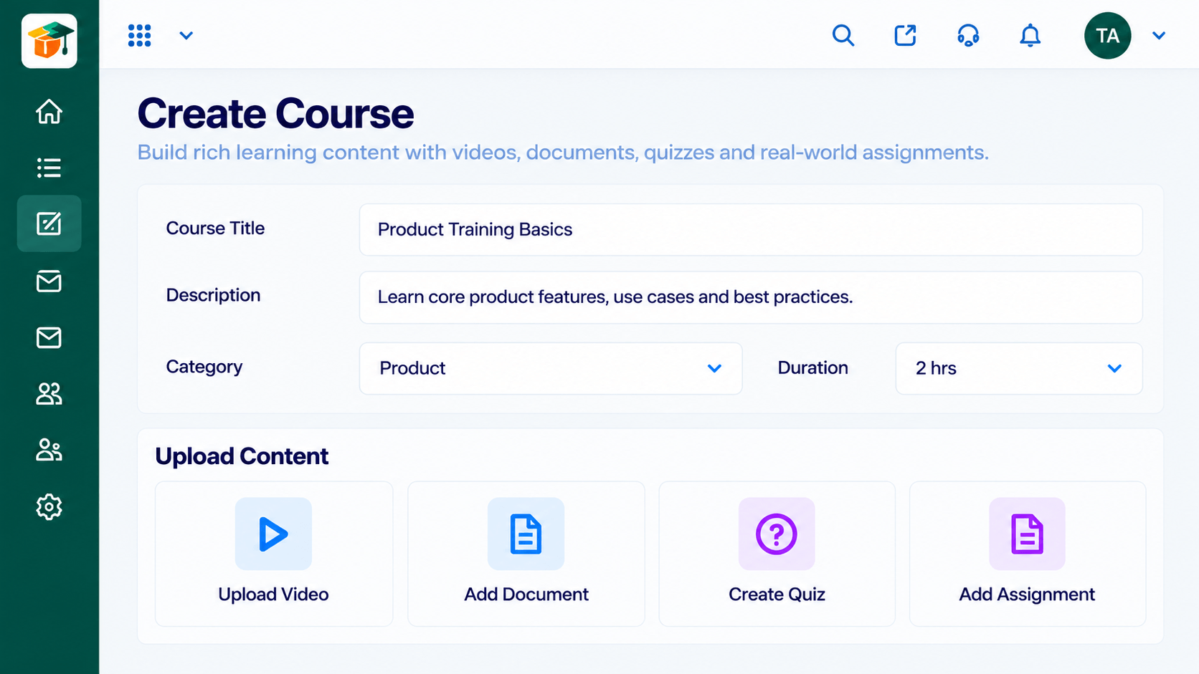Open the bulleted list sidebar icon
The width and height of the screenshot is (1199, 674).
point(49,168)
